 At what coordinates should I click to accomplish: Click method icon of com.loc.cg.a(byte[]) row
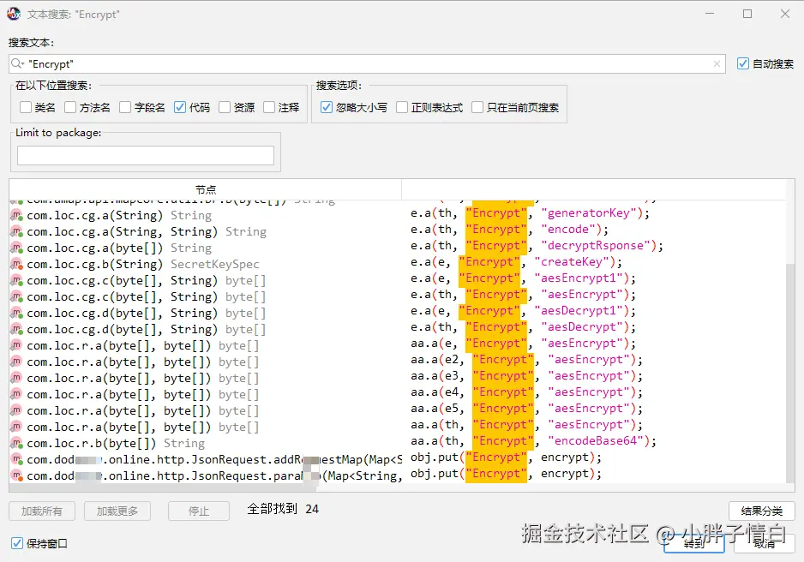(x=17, y=248)
